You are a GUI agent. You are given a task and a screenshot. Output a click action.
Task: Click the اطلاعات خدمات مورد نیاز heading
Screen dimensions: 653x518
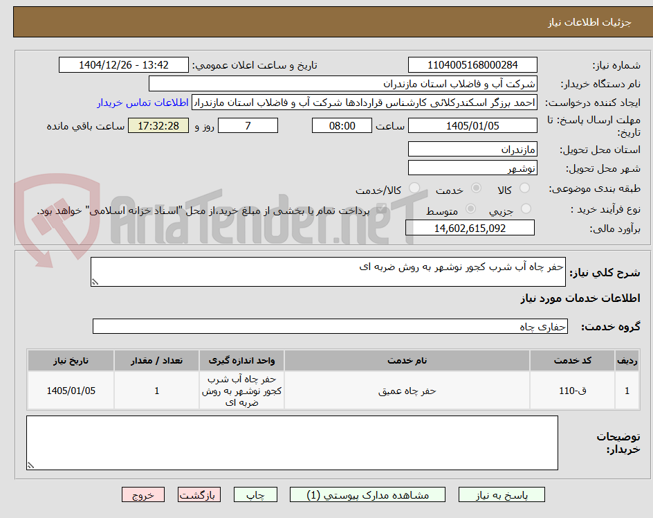click(x=580, y=298)
